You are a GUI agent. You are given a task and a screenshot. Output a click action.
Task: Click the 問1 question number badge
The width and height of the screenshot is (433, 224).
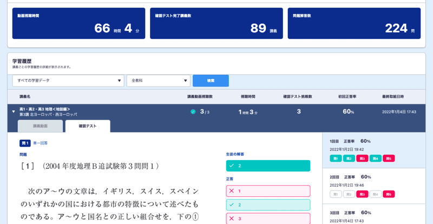coord(25,143)
